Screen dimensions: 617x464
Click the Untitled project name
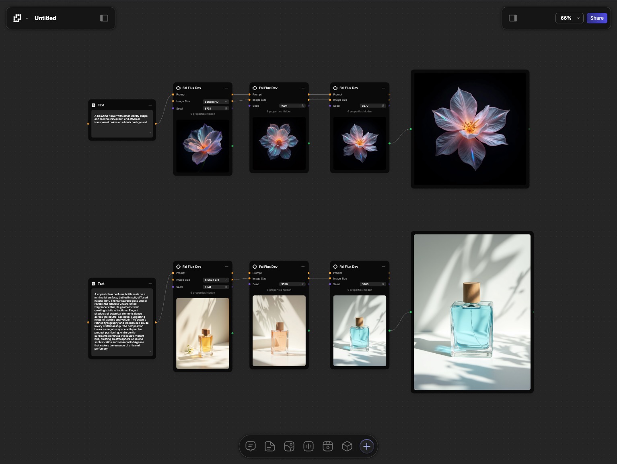pyautogui.click(x=45, y=18)
